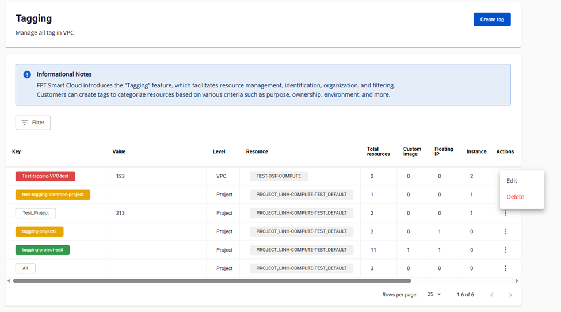Select Edit from the actions menu
561x312 pixels.
(512, 181)
